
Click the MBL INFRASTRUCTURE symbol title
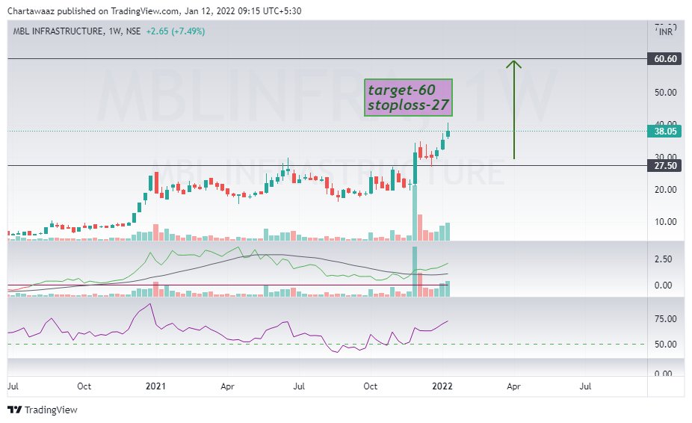(58, 31)
